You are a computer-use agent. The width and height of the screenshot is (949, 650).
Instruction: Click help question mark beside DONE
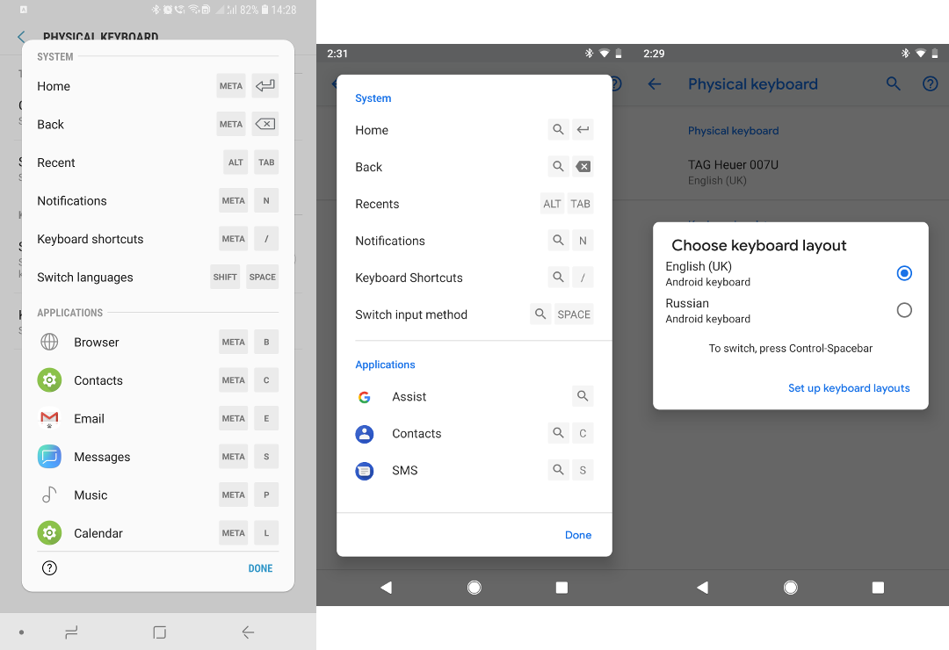pyautogui.click(x=50, y=568)
